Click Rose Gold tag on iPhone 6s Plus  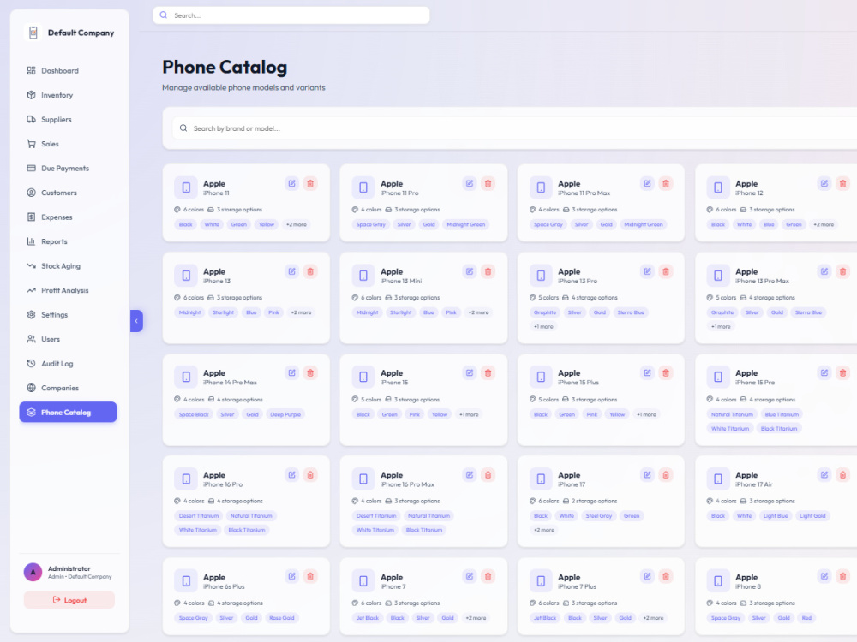282,618
